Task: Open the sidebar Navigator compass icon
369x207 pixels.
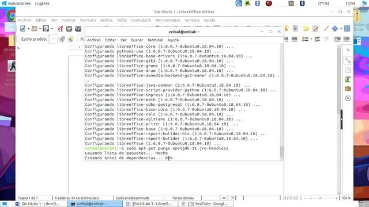Action: coord(348,98)
